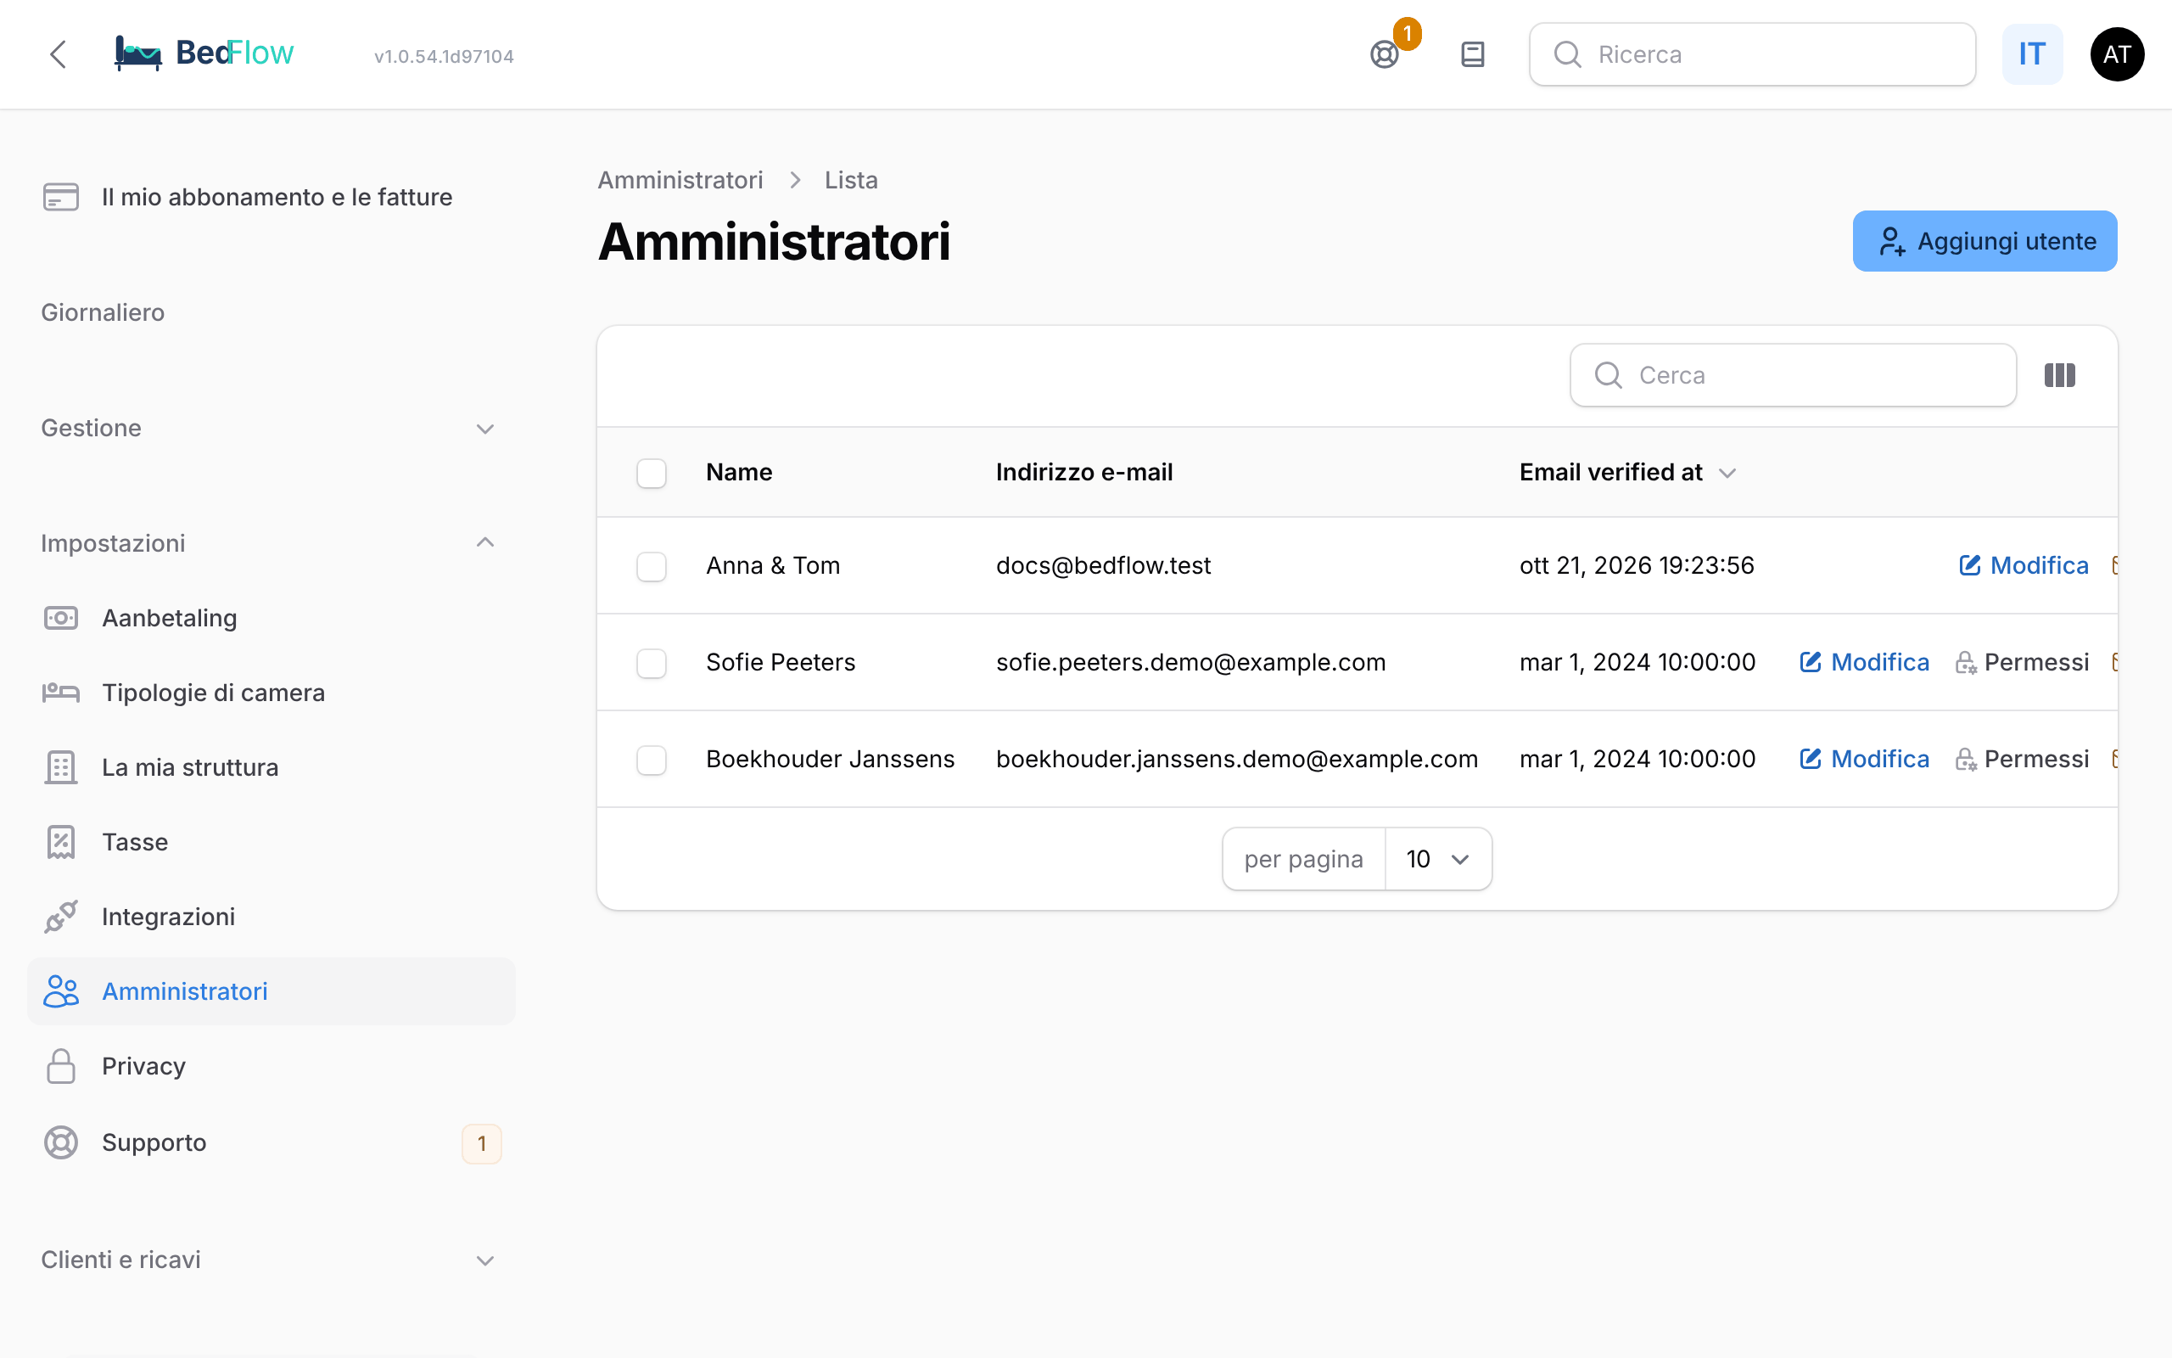Click Permessi for Sofie Peeters
The height and width of the screenshot is (1358, 2172).
click(x=2022, y=662)
